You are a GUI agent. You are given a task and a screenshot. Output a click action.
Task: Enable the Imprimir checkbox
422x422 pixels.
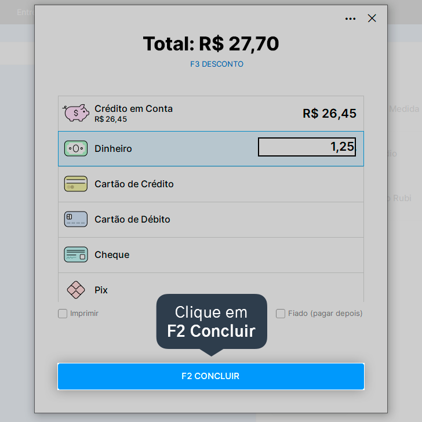click(x=63, y=314)
